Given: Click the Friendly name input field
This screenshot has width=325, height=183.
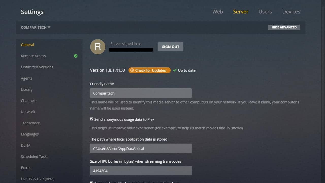Looking at the screenshot, I should pyautogui.click(x=141, y=93).
